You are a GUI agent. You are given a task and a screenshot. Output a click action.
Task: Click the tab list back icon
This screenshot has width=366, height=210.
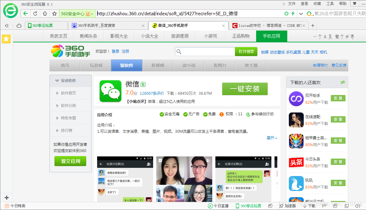pos(7,26)
